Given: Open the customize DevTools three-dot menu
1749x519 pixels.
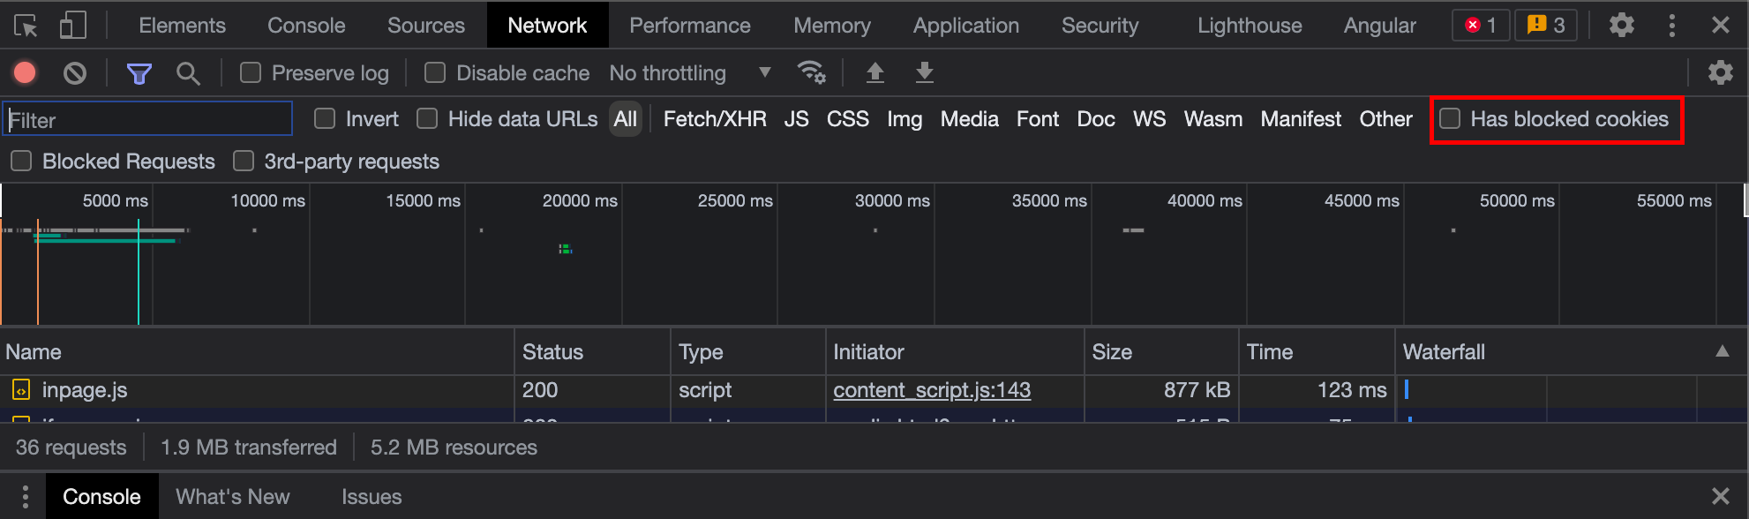Looking at the screenshot, I should (x=1671, y=25).
